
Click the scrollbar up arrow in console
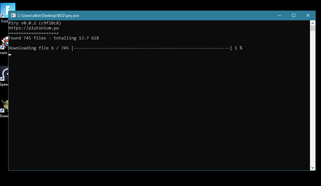pyautogui.click(x=313, y=23)
